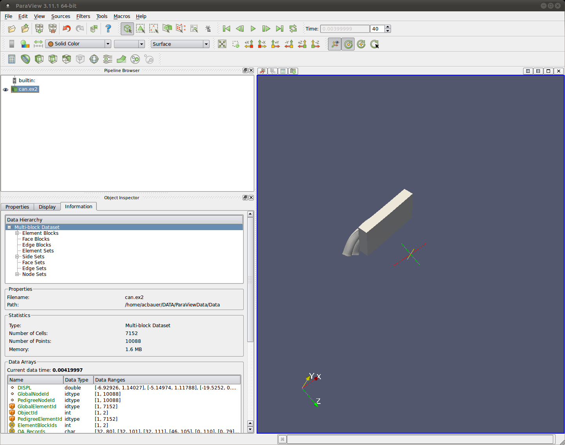
Task: Set view direction to -Y
Action: pyautogui.click(x=289, y=44)
